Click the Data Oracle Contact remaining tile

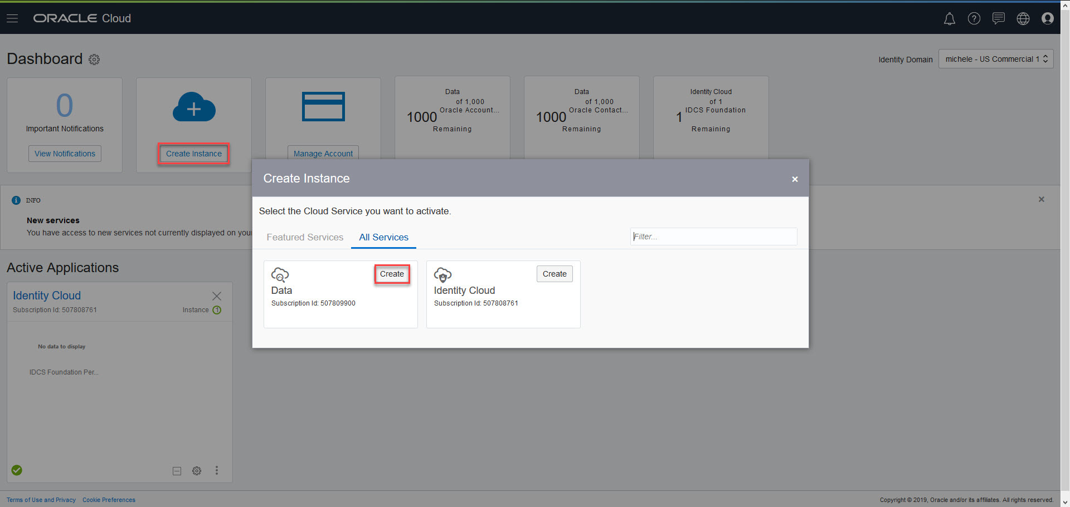pos(582,117)
